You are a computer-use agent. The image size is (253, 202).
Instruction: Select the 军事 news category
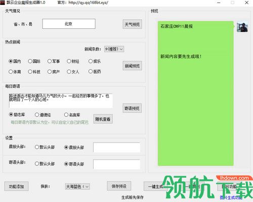[54, 61]
